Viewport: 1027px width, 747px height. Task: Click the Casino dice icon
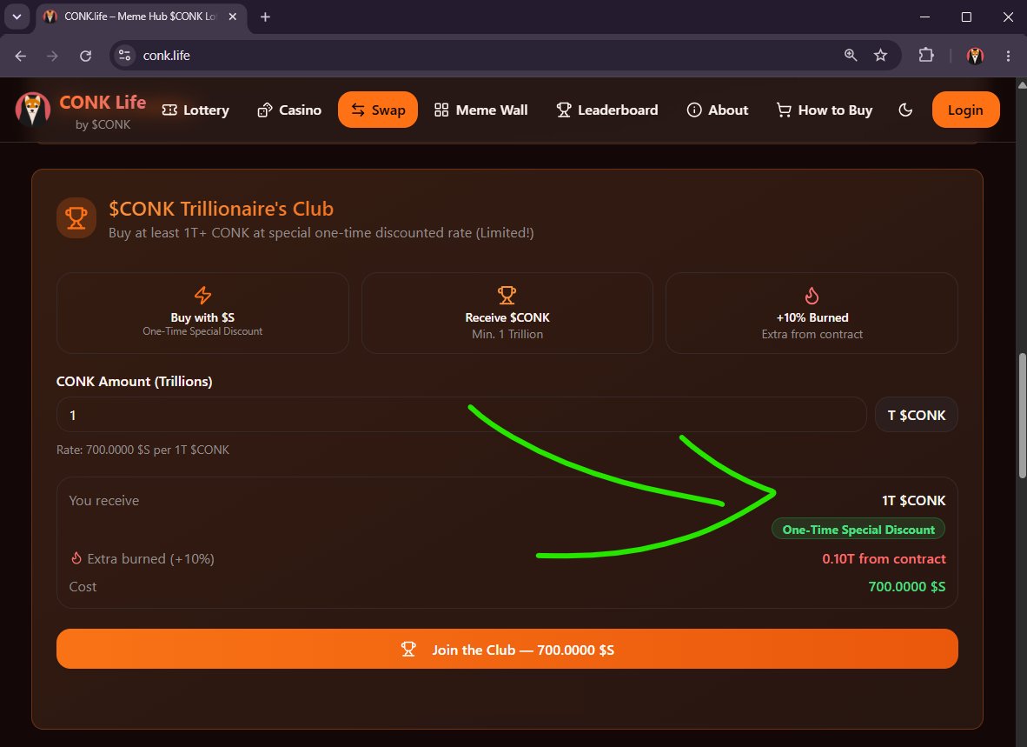(265, 110)
